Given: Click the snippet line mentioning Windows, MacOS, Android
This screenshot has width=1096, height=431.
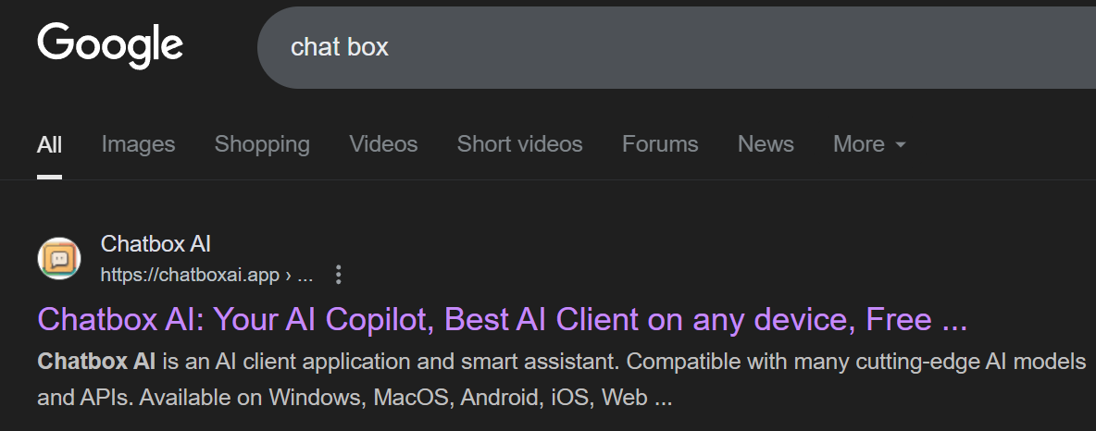Looking at the screenshot, I should [x=355, y=398].
